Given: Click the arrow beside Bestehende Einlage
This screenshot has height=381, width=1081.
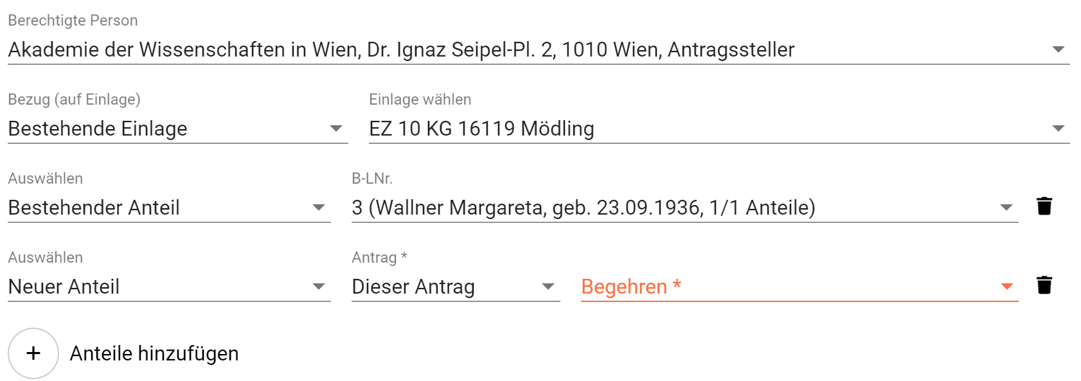Looking at the screenshot, I should coord(336,128).
